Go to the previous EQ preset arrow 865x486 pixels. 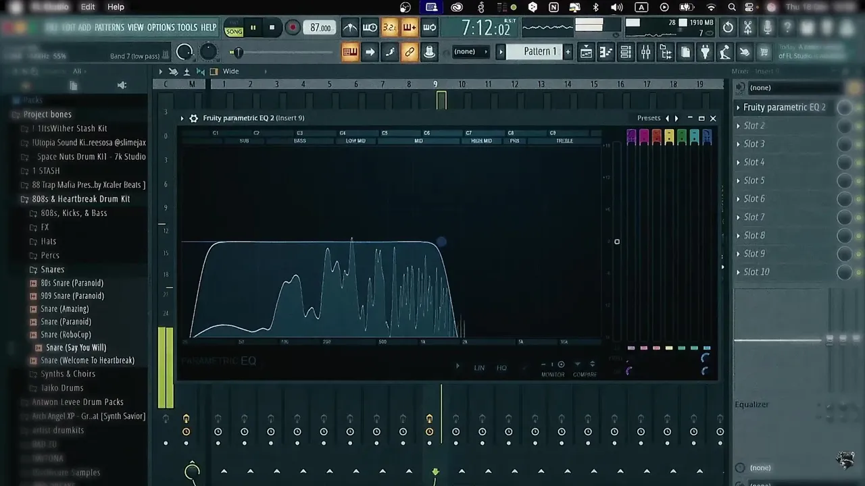tap(668, 118)
